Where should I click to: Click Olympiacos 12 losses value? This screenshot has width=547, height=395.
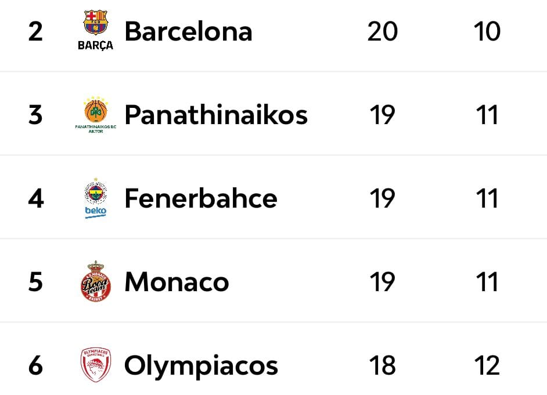487,365
